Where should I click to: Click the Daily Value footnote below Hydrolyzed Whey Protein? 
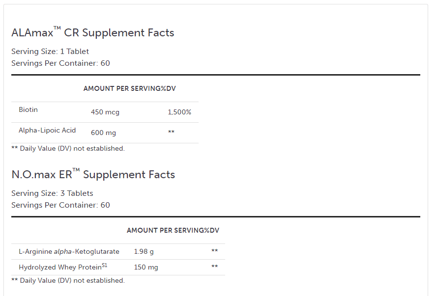(68, 280)
